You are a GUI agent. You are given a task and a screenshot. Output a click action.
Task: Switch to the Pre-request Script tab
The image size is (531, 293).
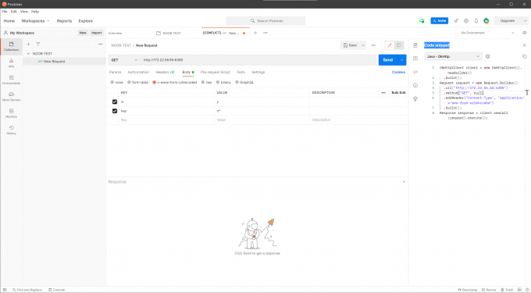click(215, 72)
